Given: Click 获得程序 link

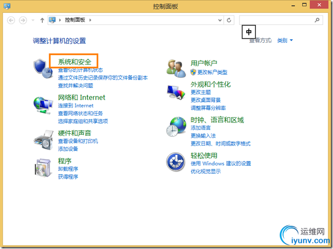Looking at the screenshot, I should (x=68, y=177).
